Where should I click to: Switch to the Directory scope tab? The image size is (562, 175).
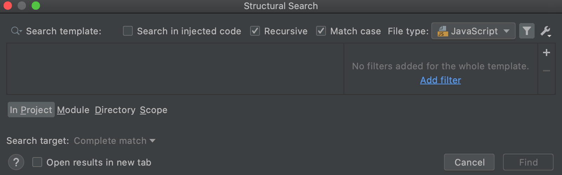click(x=115, y=110)
